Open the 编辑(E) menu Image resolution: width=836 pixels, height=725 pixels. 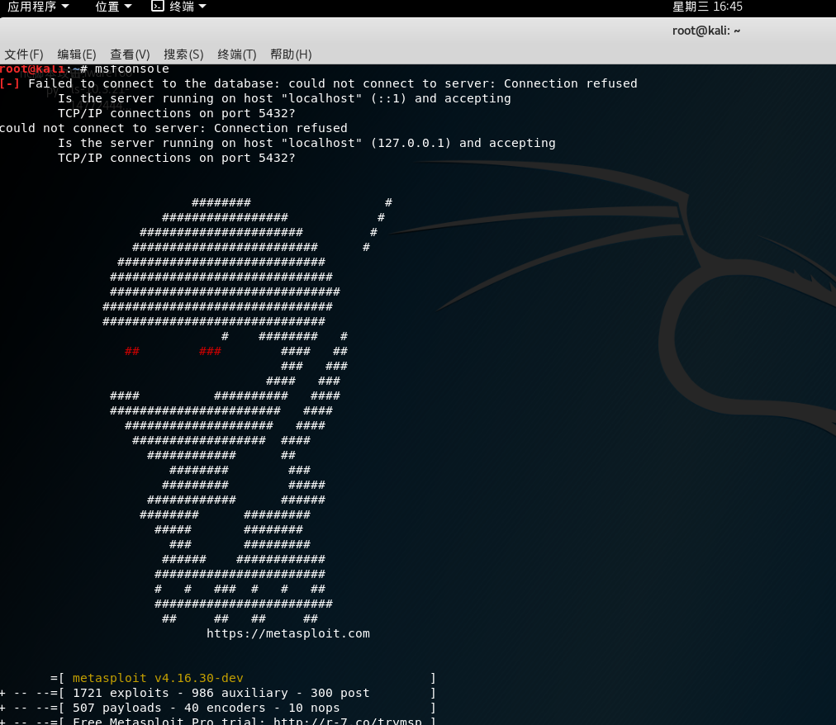76,54
